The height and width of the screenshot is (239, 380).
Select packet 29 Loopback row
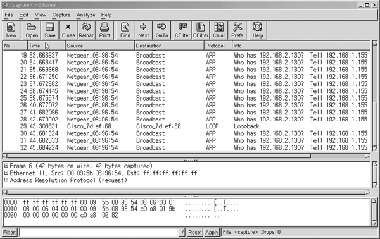(x=187, y=126)
